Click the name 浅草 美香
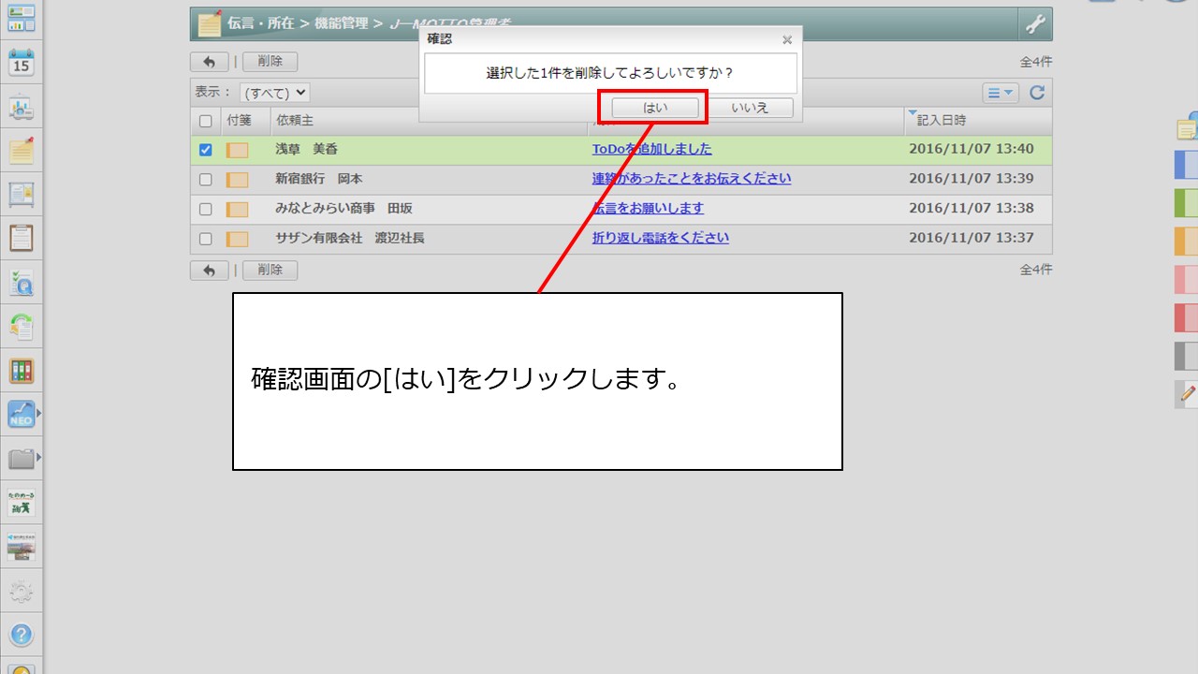Screen dimensions: 1198x674 click(306, 149)
